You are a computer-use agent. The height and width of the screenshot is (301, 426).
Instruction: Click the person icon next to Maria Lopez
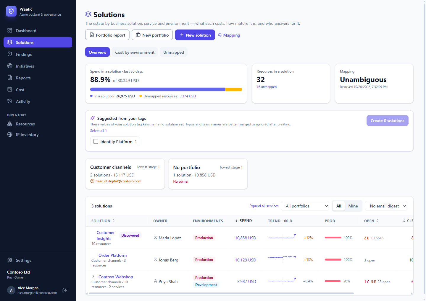point(155,238)
